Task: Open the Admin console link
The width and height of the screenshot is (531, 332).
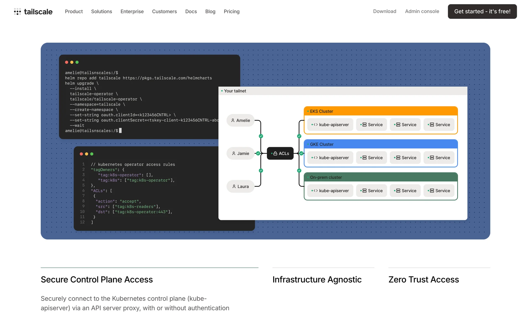Action: point(422,11)
